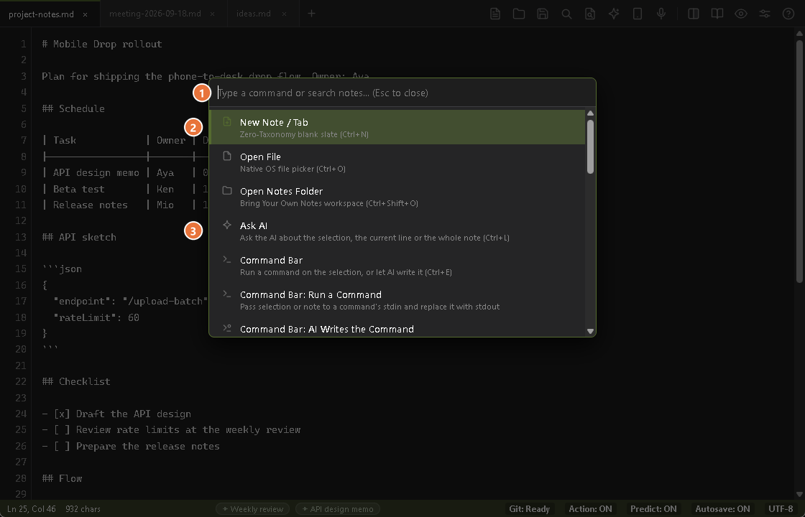This screenshot has width=805, height=517.
Task: Click the 'Release notes' table row
Action: point(125,205)
